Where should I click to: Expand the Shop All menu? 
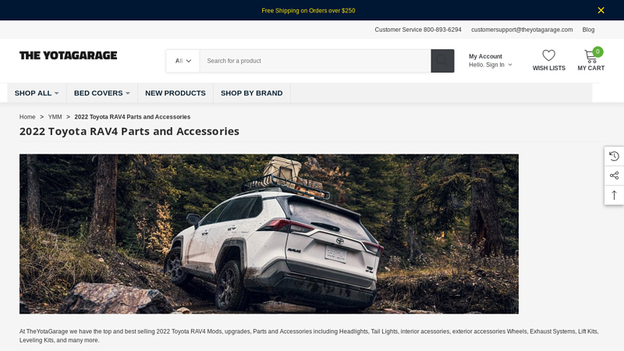click(x=37, y=93)
